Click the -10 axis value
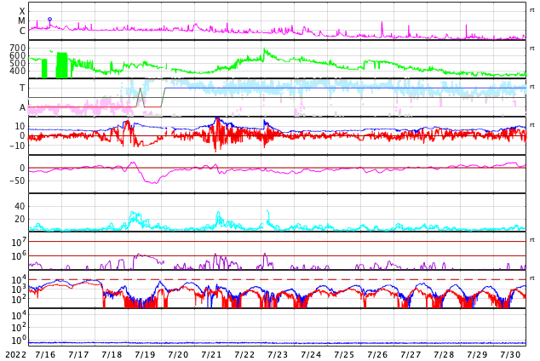Viewport: 540px width, 361px height. click(x=18, y=146)
